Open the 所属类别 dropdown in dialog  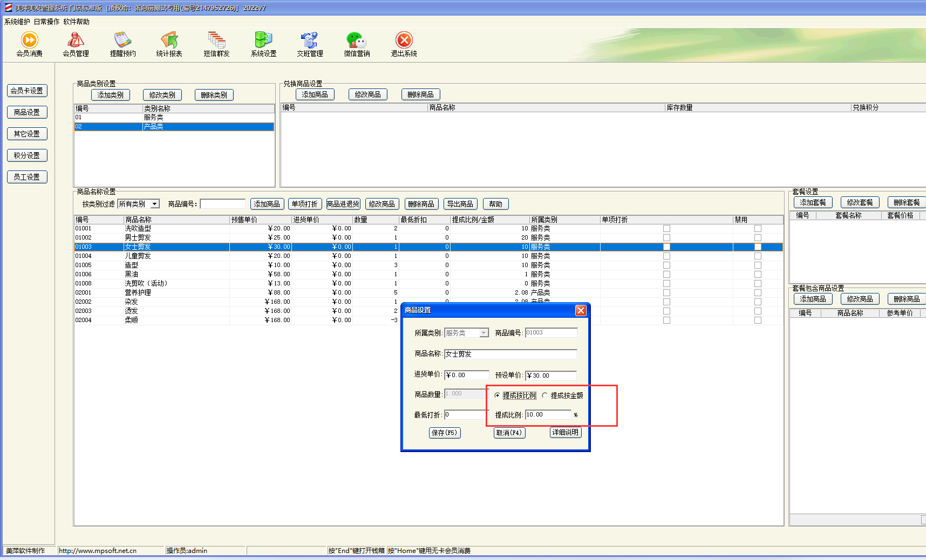point(484,333)
